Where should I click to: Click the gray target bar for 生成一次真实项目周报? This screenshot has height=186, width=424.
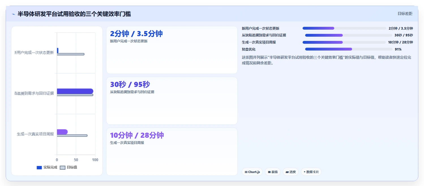point(72,136)
